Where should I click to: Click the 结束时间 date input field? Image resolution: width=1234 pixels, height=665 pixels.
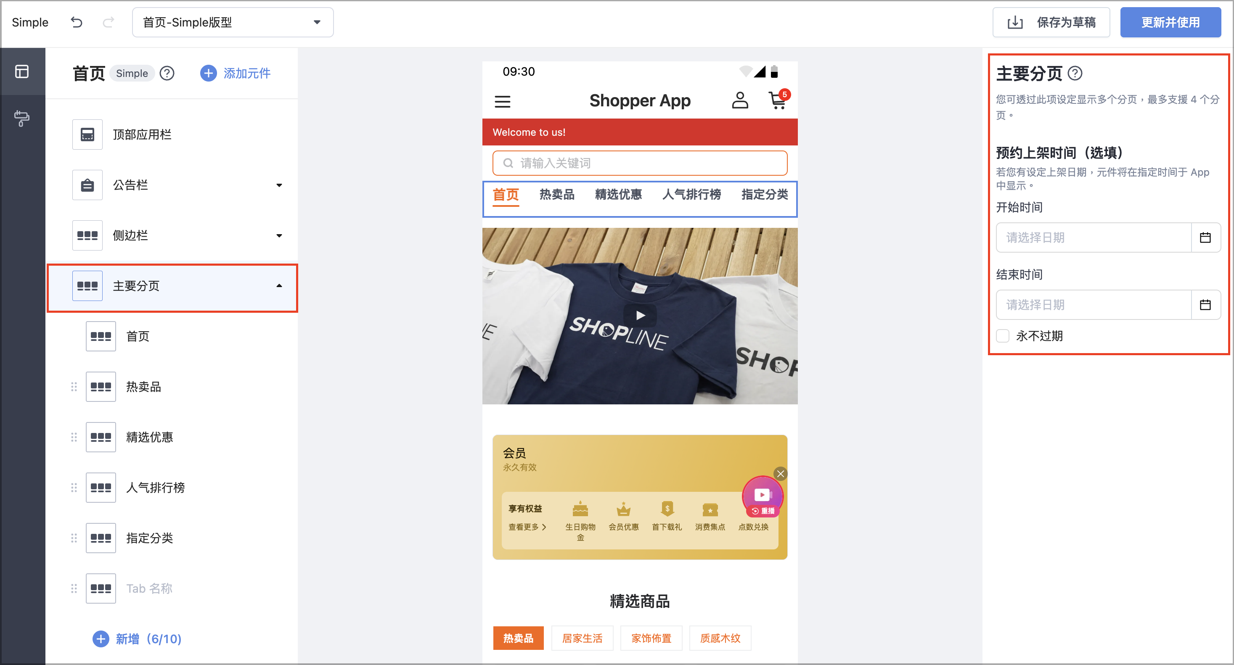[x=1094, y=305]
